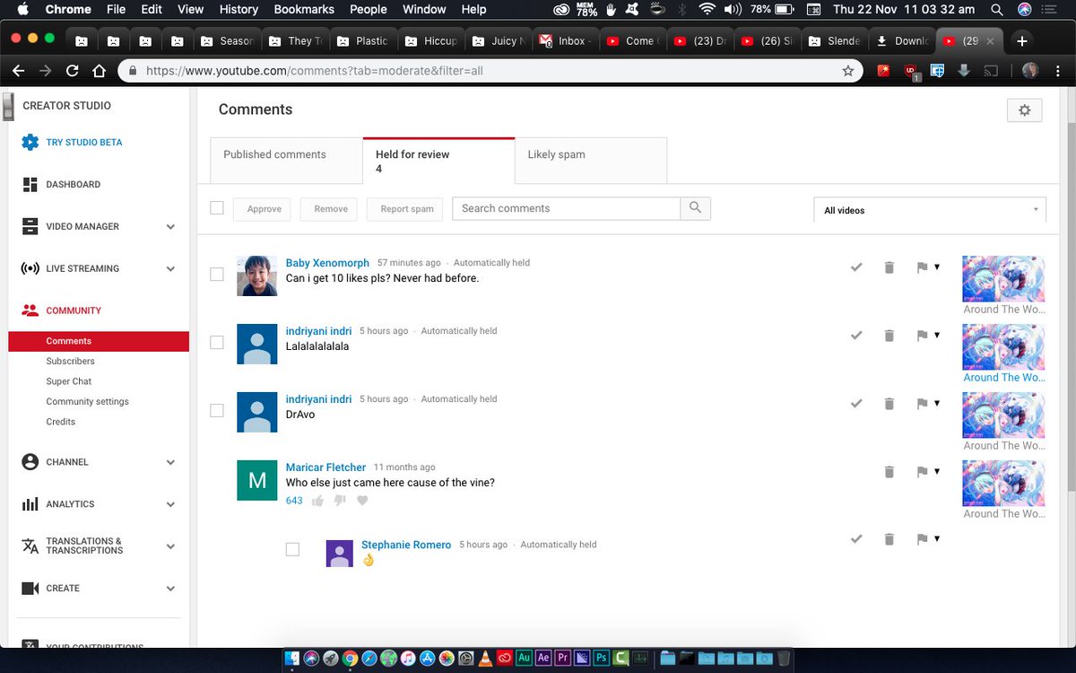
Task: Heart the Maricar Fletcher comment
Action: 362,501
